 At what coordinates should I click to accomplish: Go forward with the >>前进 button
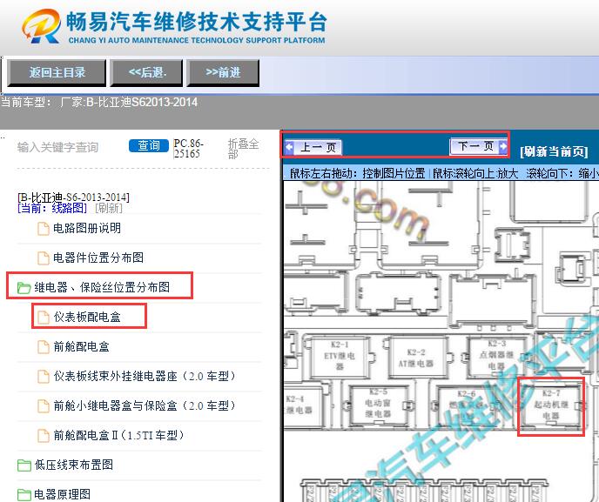223,72
